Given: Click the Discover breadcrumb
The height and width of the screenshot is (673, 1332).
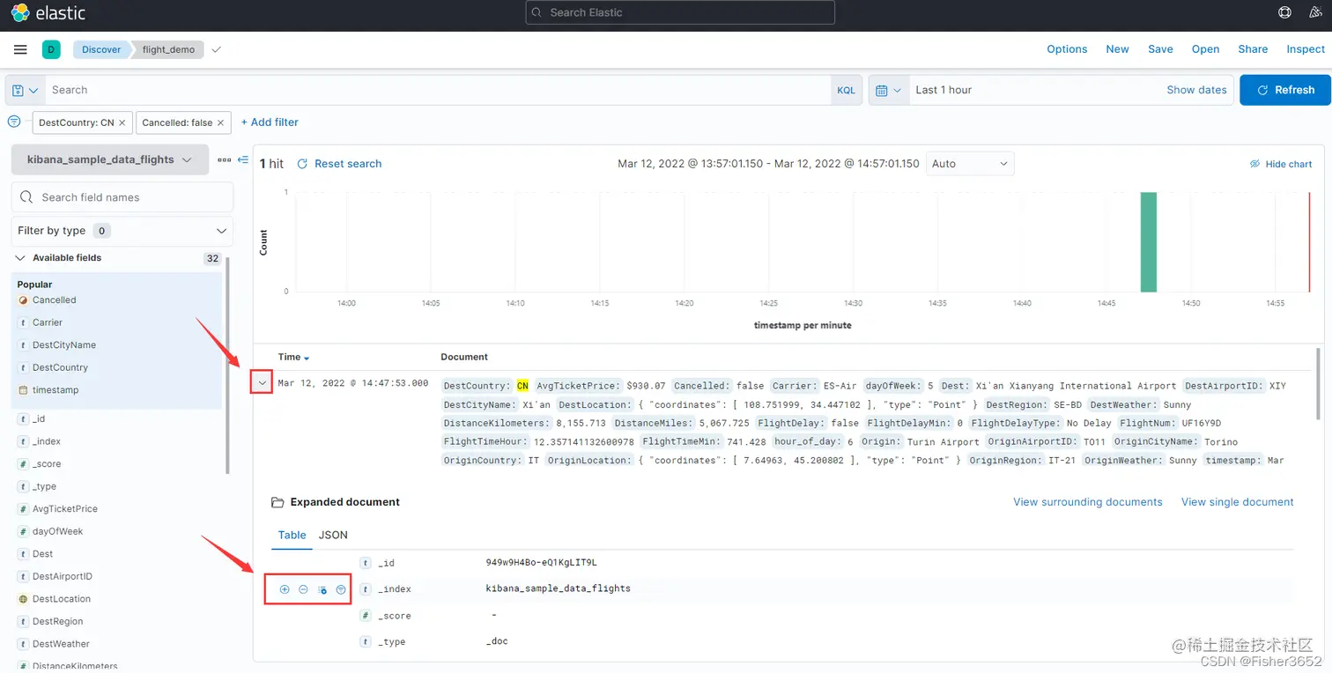Looking at the screenshot, I should [101, 49].
